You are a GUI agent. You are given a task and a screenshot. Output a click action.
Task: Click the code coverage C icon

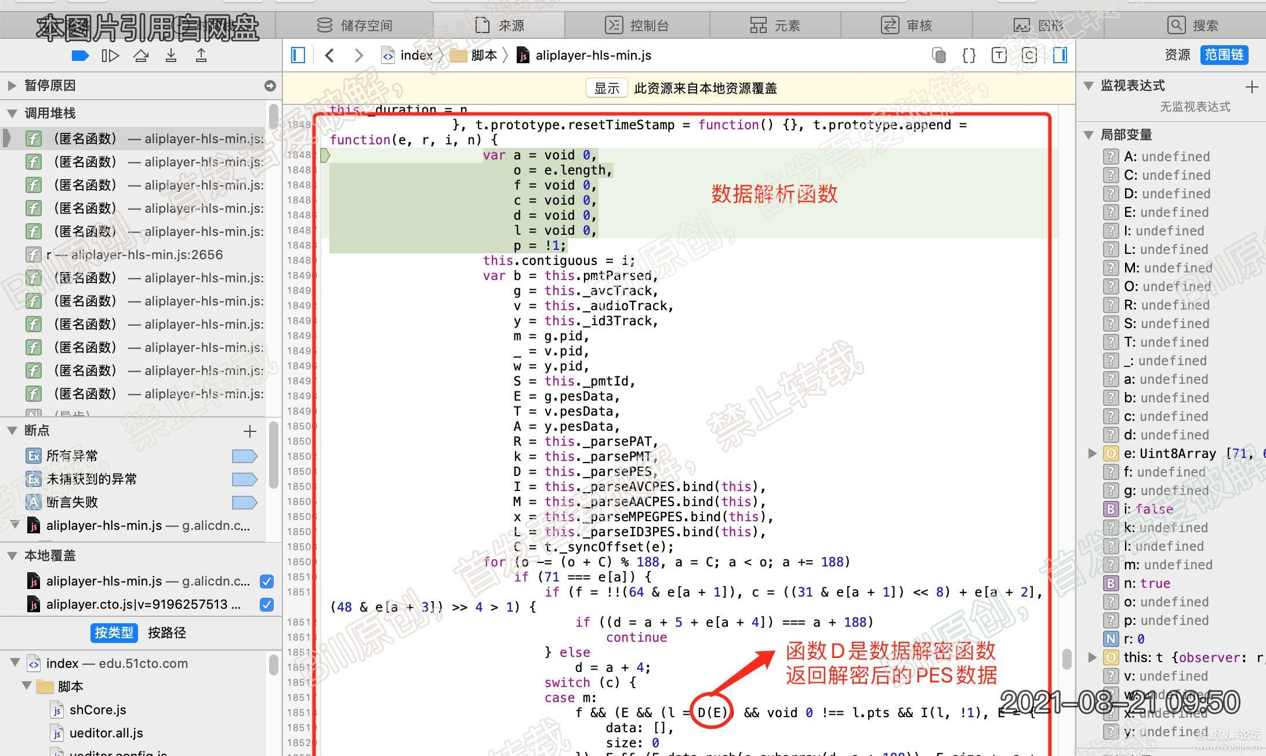[1029, 55]
